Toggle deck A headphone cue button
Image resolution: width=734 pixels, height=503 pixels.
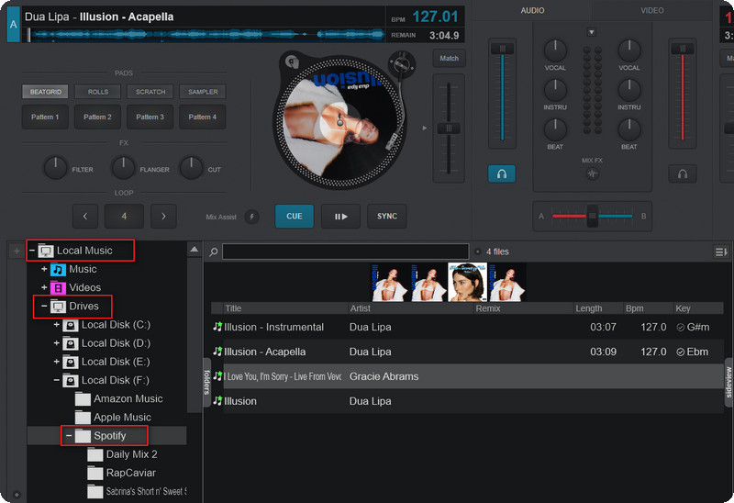pyautogui.click(x=502, y=173)
